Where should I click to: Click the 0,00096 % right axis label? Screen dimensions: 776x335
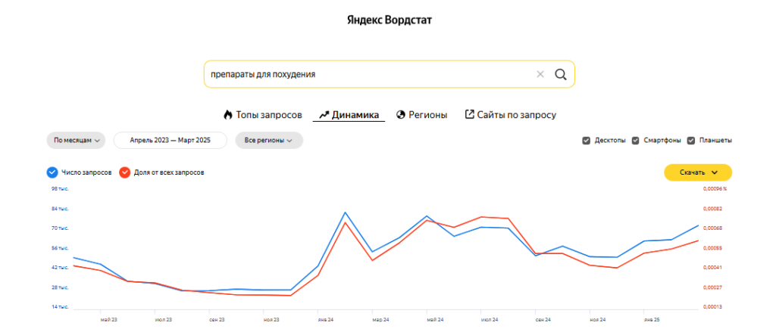(715, 189)
